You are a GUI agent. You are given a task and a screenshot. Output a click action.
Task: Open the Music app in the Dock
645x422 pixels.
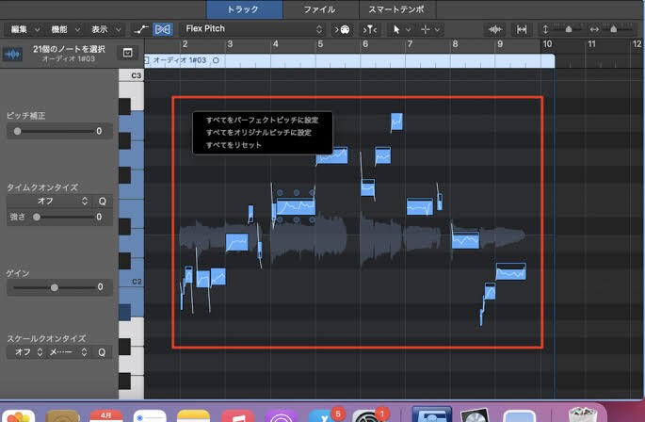[x=237, y=415]
